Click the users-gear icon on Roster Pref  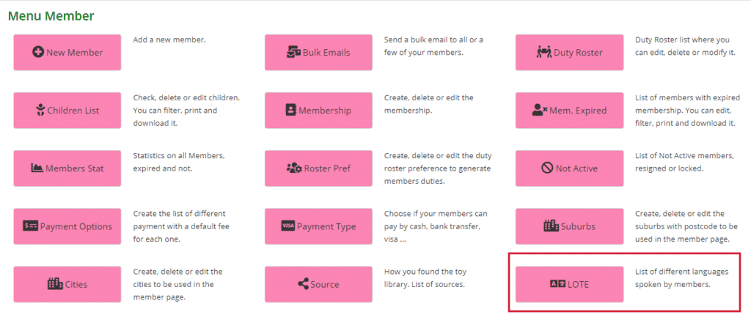click(x=293, y=168)
